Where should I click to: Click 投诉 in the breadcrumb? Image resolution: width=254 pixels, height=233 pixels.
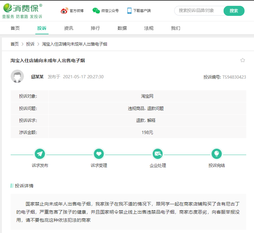pyautogui.click(x=30, y=44)
